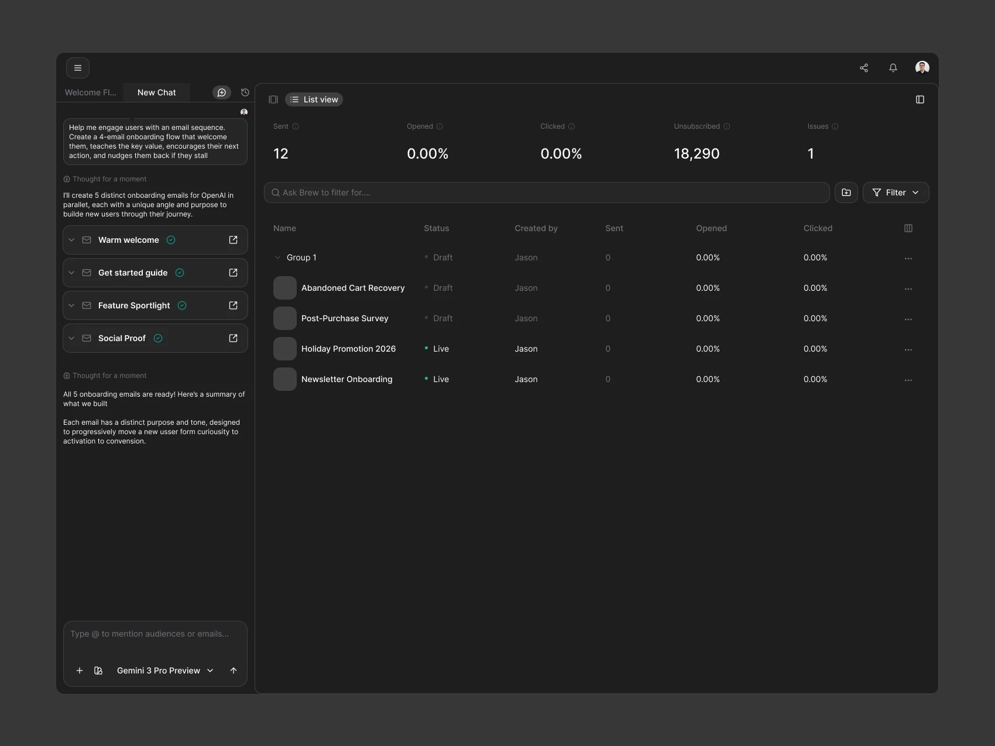Open more options for Newsletter Onboarding

tap(908, 380)
